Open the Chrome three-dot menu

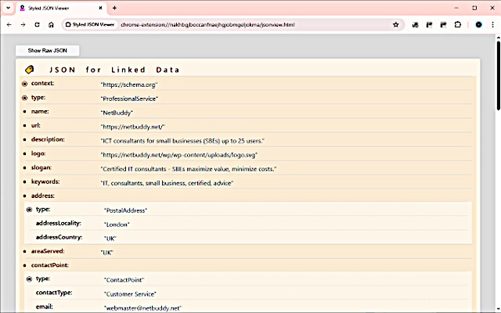(492, 24)
